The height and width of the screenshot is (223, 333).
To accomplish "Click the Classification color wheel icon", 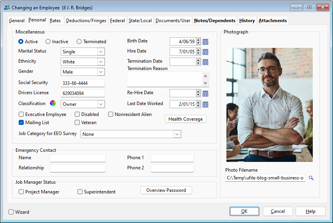I will (53, 104).
